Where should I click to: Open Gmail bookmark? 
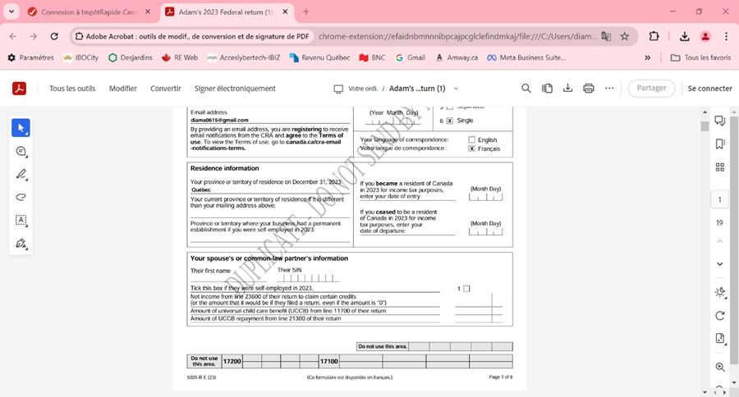411,57
